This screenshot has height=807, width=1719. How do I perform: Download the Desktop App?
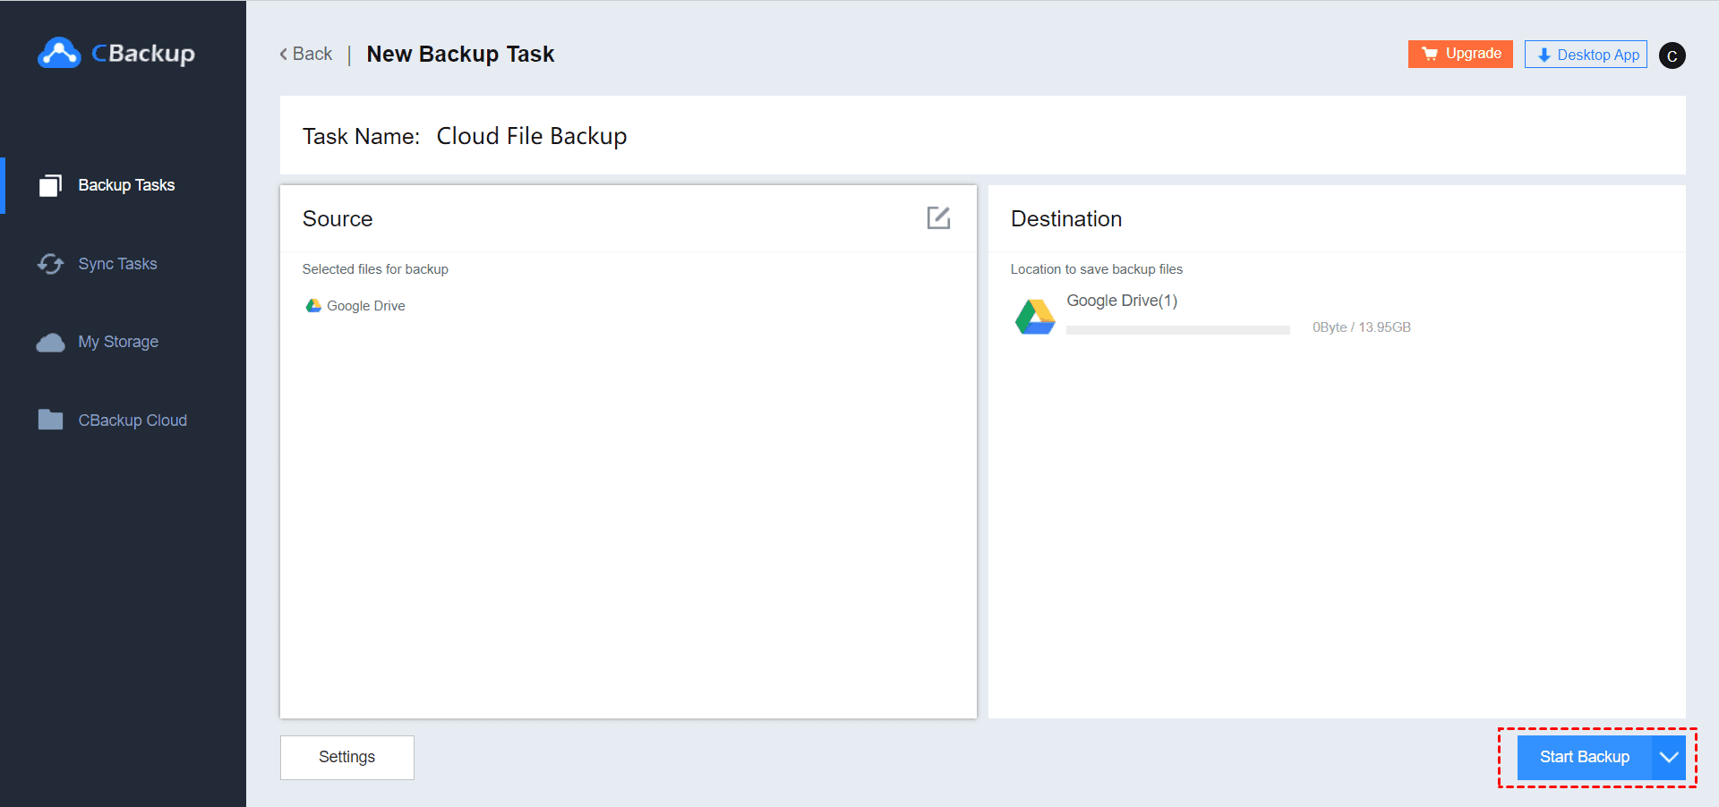pos(1586,55)
